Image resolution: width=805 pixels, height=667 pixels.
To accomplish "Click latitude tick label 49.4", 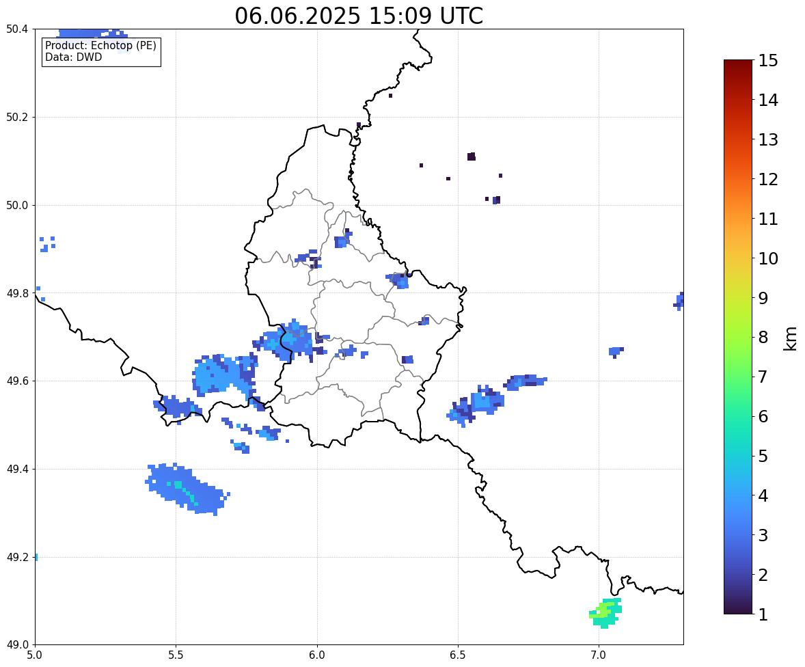I will 16,469.
